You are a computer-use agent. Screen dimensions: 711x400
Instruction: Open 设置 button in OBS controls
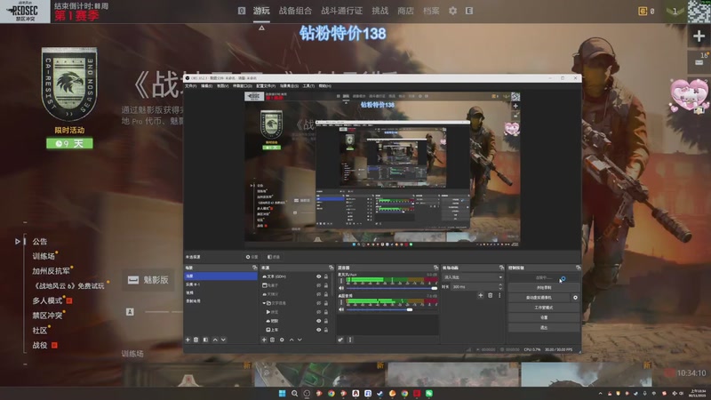[x=544, y=317]
